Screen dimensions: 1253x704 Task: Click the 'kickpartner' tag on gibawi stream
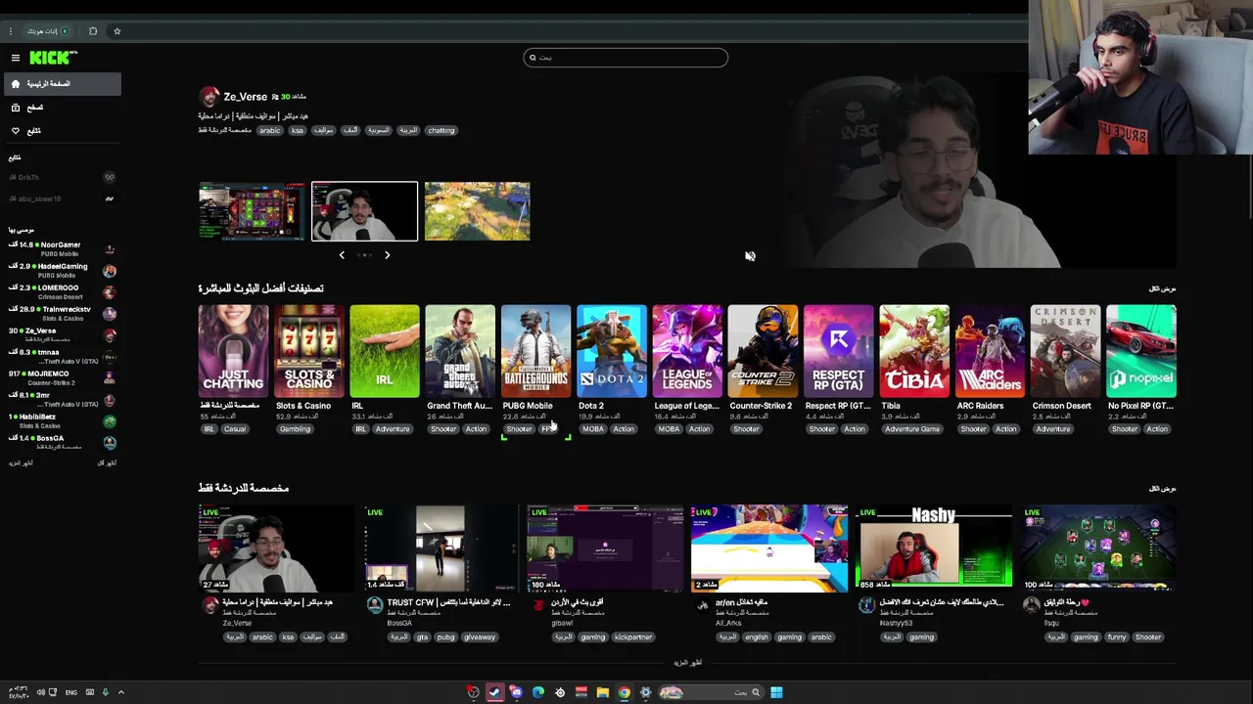pyautogui.click(x=632, y=638)
